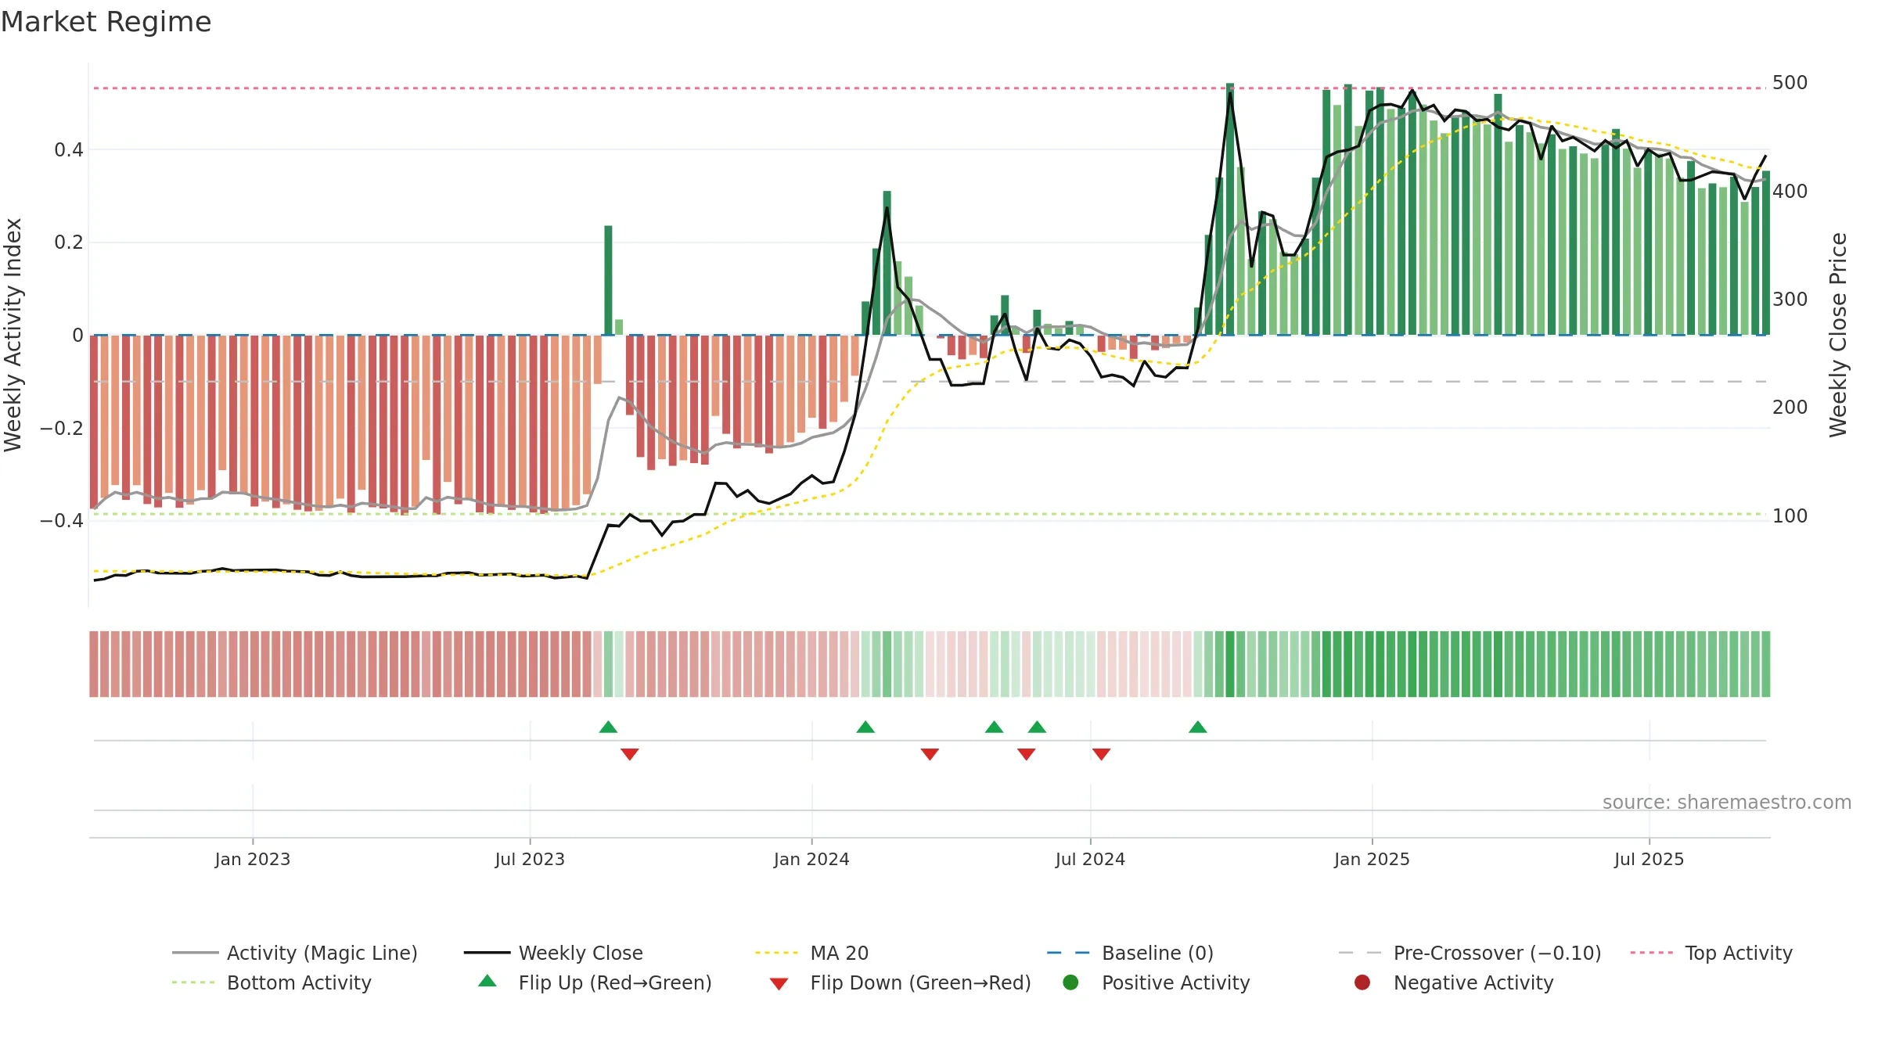Click the 100 price axis tick label
This screenshot has height=1056, width=1878.
(x=1790, y=516)
